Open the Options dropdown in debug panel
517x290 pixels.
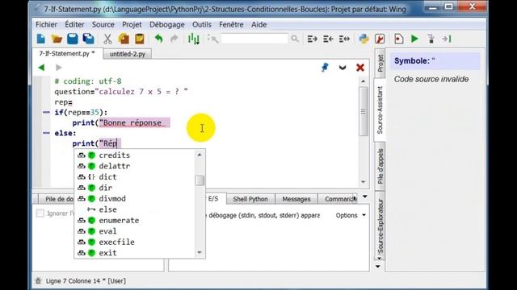(351, 215)
